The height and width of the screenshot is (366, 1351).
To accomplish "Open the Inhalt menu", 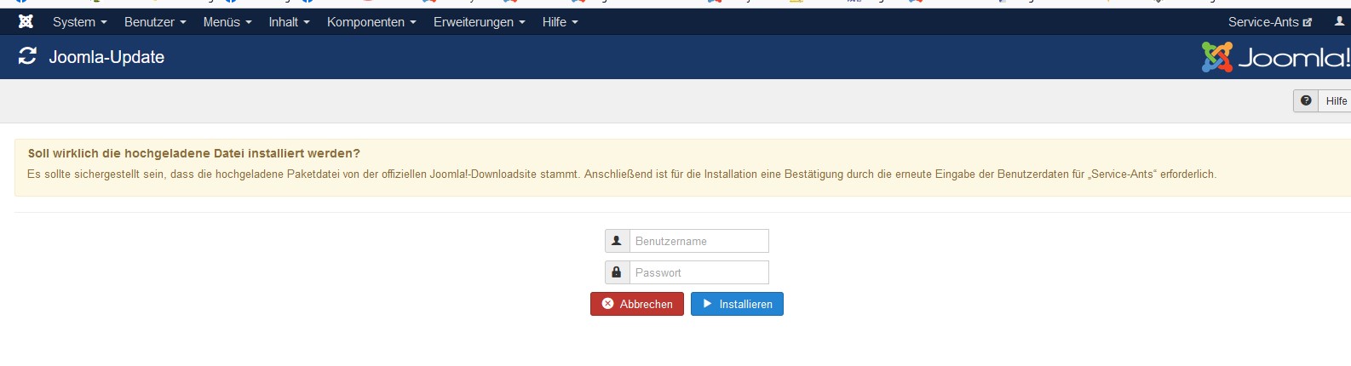I will coord(289,22).
